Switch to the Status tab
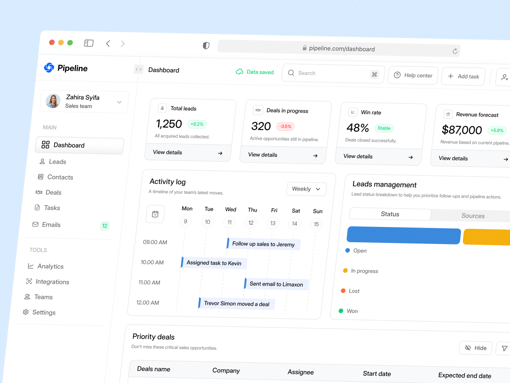 coord(390,214)
